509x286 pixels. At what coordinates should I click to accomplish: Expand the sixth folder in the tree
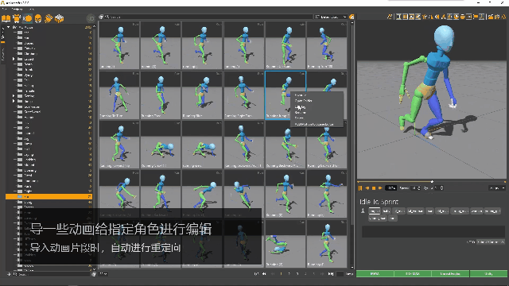tap(14, 59)
